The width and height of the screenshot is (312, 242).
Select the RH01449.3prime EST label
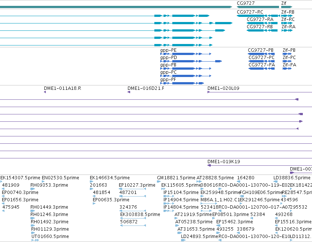click(x=49, y=207)
